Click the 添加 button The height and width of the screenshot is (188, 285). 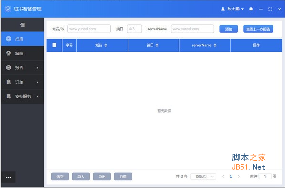pos(229,29)
